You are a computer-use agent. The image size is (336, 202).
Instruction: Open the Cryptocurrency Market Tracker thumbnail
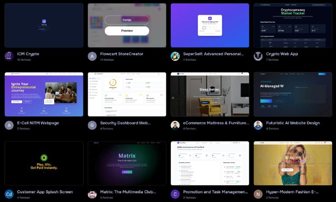293,25
